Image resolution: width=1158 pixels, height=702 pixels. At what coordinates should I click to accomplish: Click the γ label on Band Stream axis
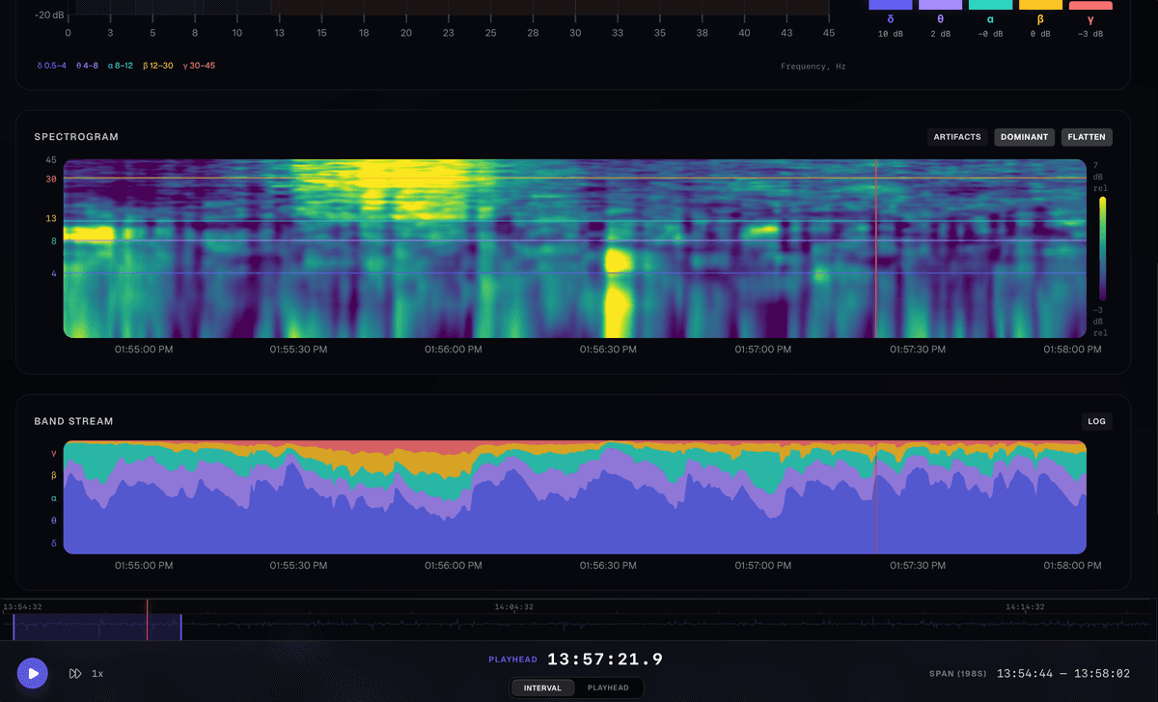(54, 452)
